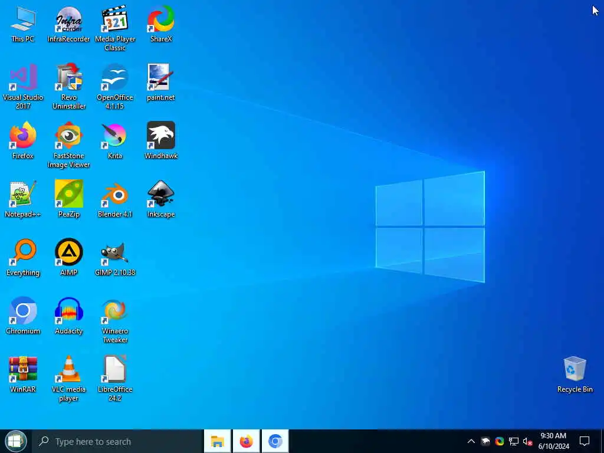The width and height of the screenshot is (604, 453).
Task: Select the AIMP desktop shortcut
Action: 68,258
